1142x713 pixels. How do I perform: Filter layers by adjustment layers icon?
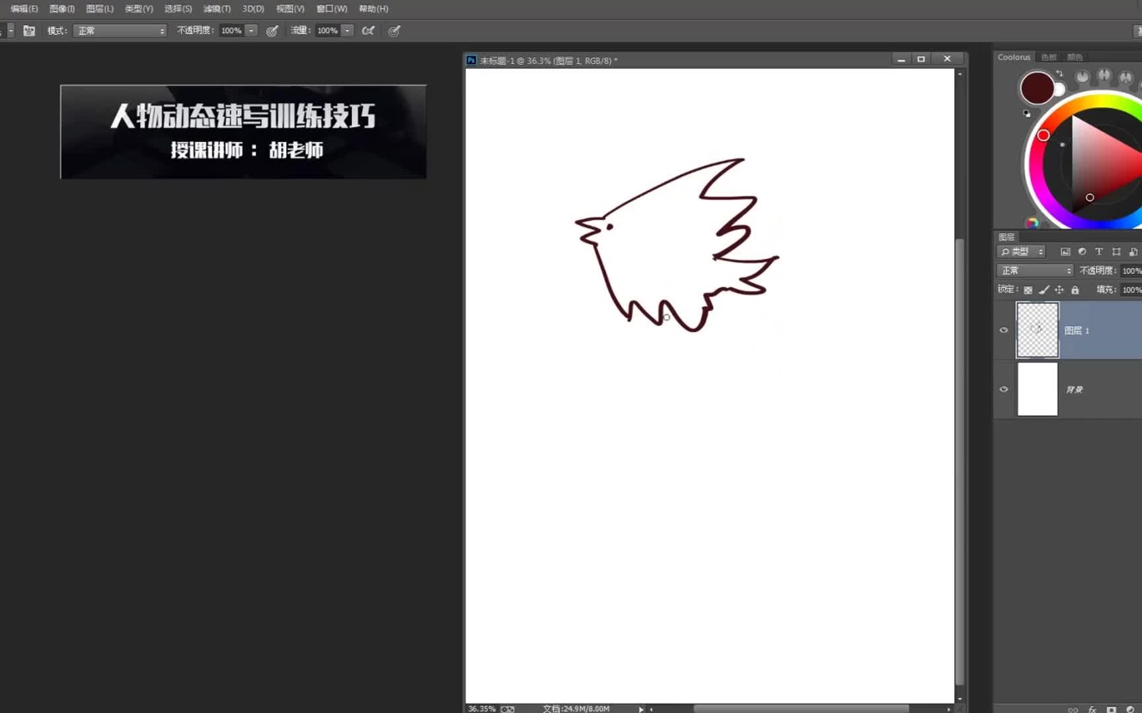pyautogui.click(x=1082, y=252)
